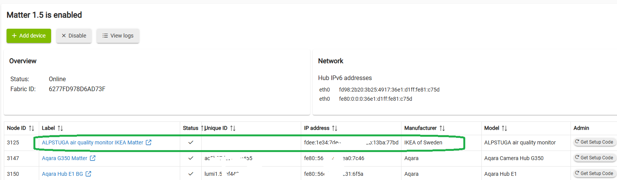Sort by Model column arrows
Image resolution: width=617 pixels, height=180 pixels.
point(504,128)
